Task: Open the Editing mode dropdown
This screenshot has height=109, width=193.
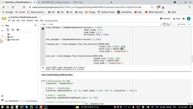Action: (x=182, y=24)
